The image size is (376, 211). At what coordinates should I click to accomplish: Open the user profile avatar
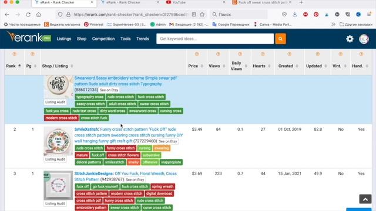364,39
